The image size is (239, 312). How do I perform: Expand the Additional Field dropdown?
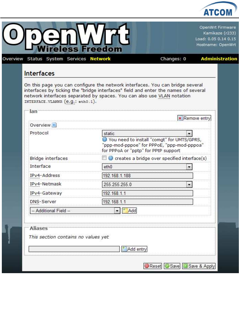click(x=75, y=211)
